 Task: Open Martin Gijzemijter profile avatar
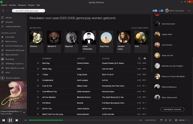click(167, 11)
